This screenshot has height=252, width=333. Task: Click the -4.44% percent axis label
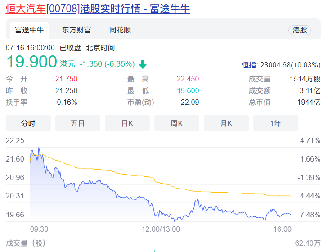coord(309,196)
